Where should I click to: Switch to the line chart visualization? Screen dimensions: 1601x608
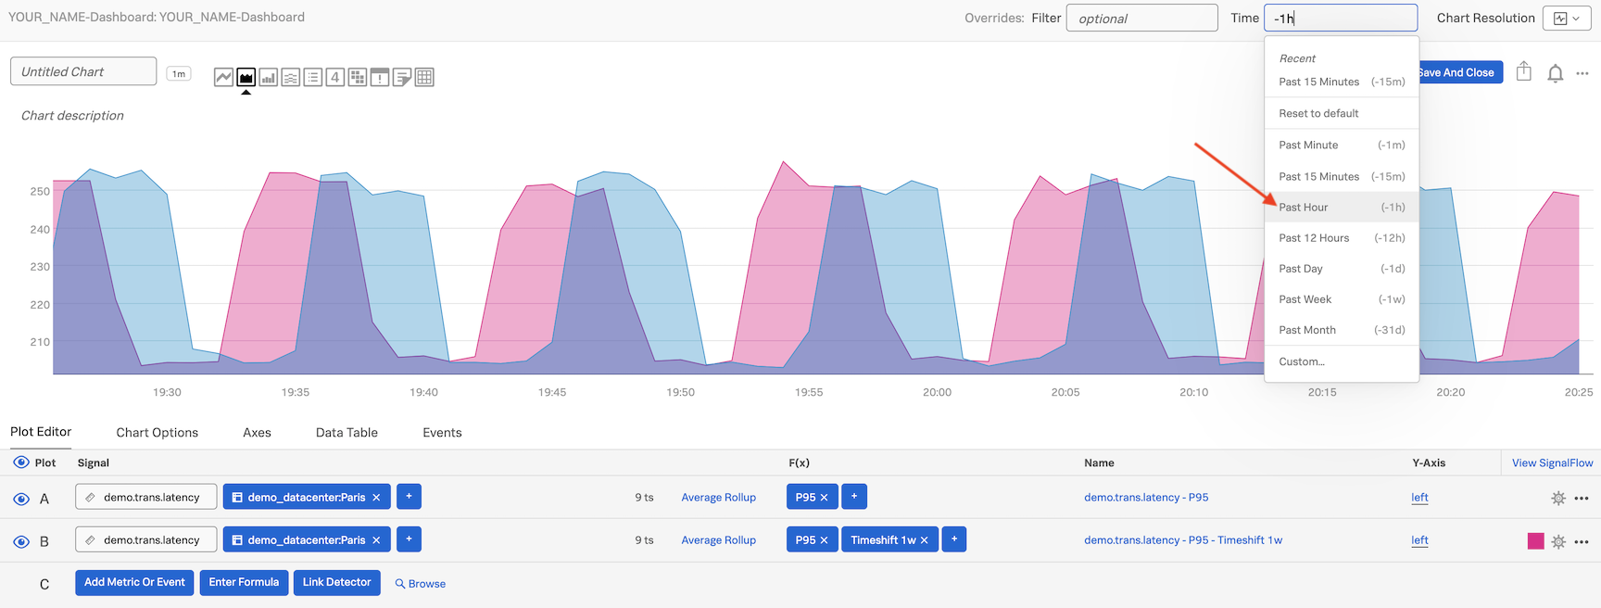click(x=223, y=77)
